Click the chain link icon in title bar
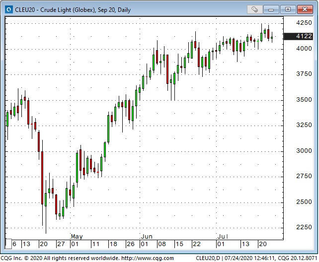319x262 pixels. [x=254, y=9]
